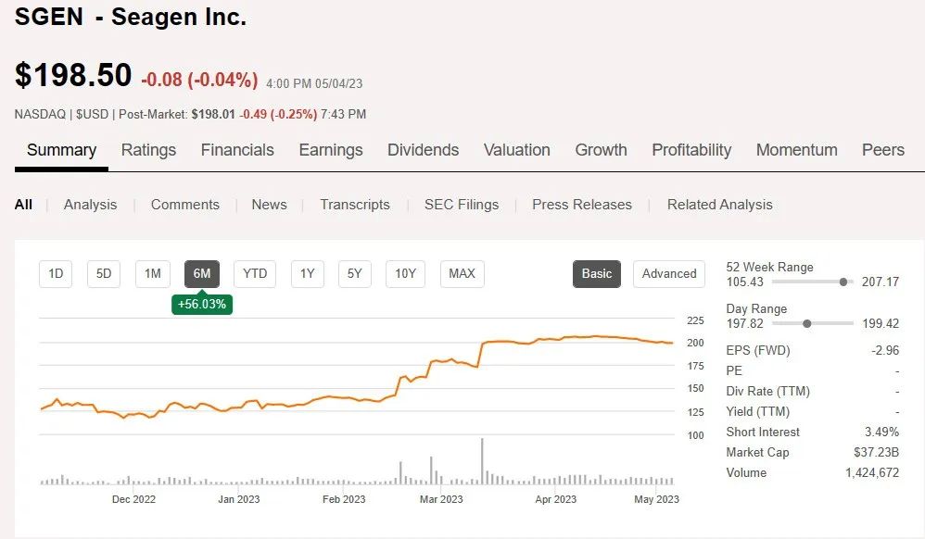Viewport: 925px width, 539px height.
Task: Click the Day Range slider marker
Action: click(x=807, y=323)
